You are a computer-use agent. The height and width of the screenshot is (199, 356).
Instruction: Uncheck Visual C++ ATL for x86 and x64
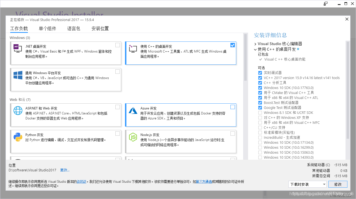[x=260, y=98]
